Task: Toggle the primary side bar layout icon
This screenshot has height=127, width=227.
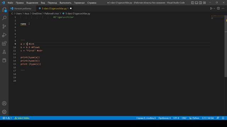Action: pos(192,3)
